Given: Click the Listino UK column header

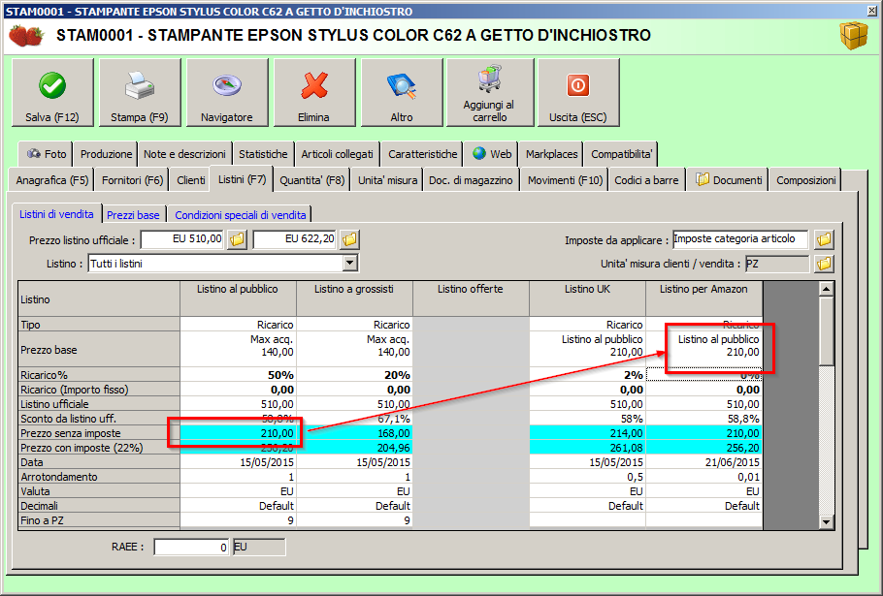Looking at the screenshot, I should 587,299.
